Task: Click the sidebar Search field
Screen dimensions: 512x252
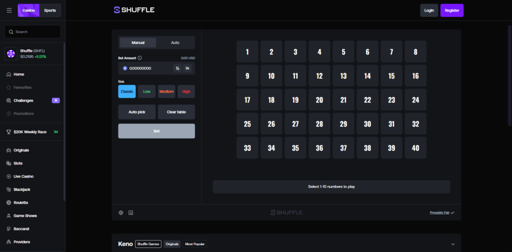Action: coord(32,31)
